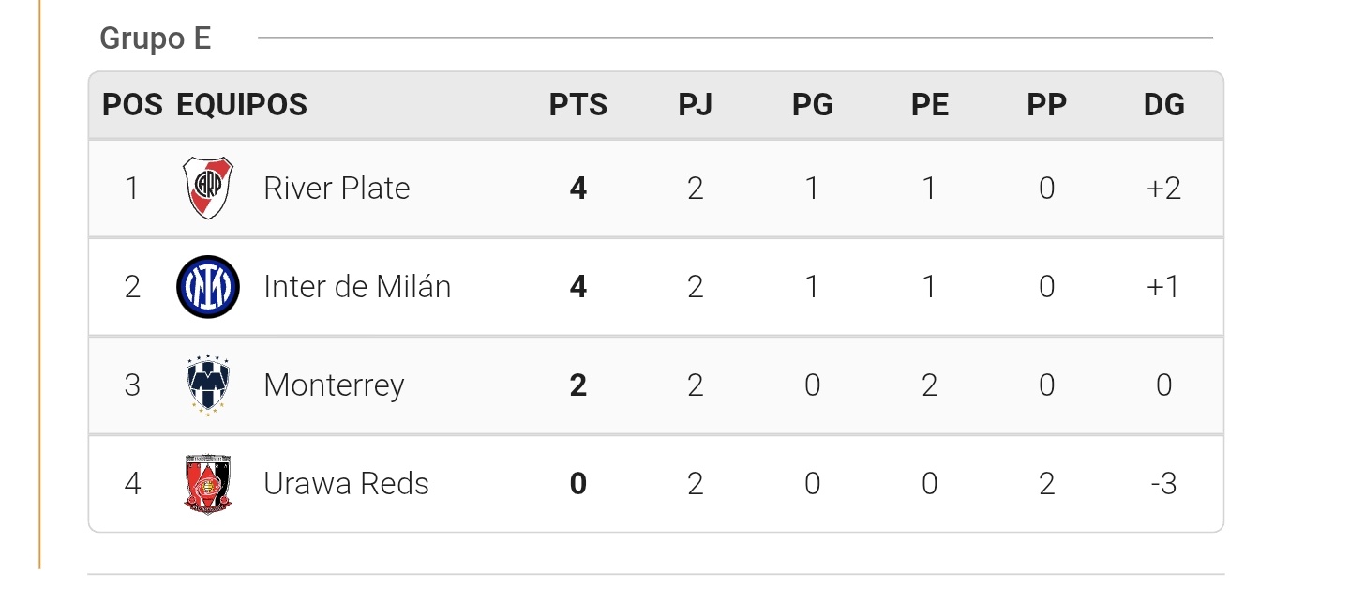Click Urawa Reds' -3 goal difference
This screenshot has height=604, width=1350.
pyautogui.click(x=1164, y=484)
